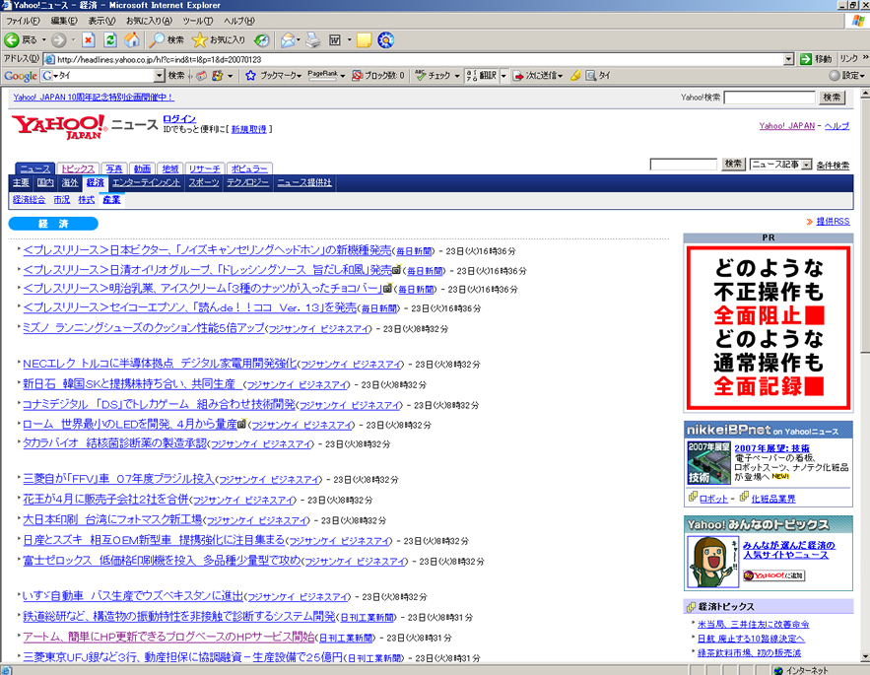Open the 米当局、三井住友に改善命令 topic
The height and width of the screenshot is (675, 870).
coord(754,625)
